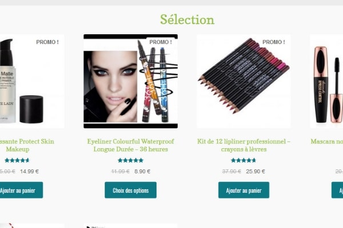Click the star rating under Protect Skin Makeup
The image size is (343, 228).
click(17, 160)
